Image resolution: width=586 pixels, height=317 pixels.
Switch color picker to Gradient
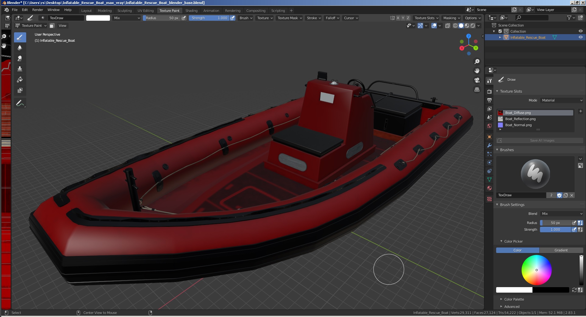[561, 250]
